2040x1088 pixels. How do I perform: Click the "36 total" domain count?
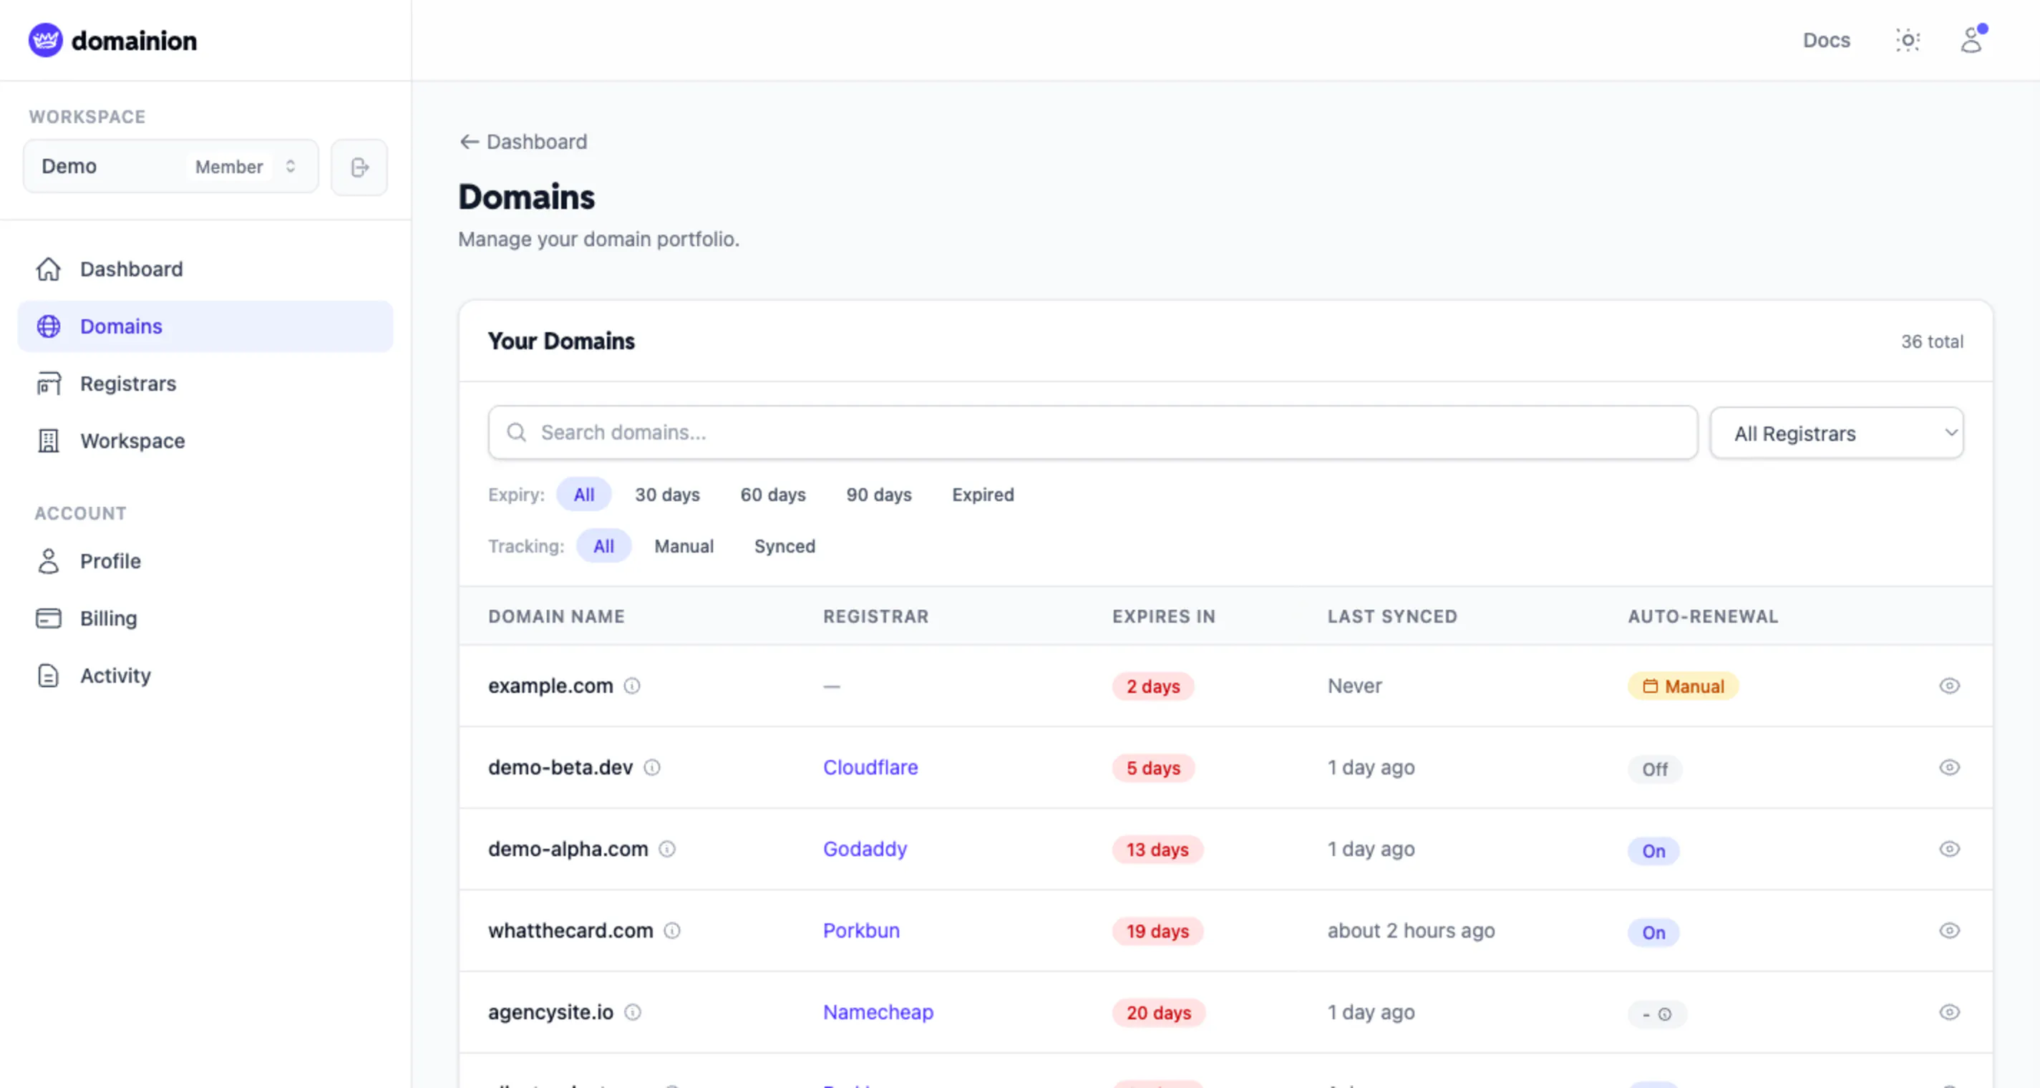[1931, 341]
